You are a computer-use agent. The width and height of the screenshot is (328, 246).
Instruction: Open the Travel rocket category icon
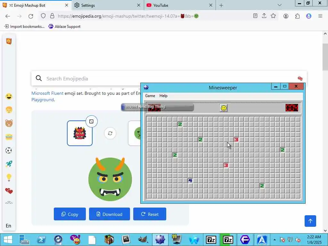click(9, 164)
